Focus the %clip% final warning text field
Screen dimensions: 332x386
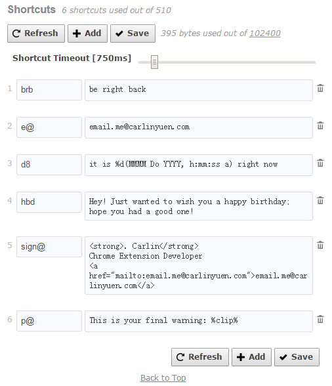(x=199, y=321)
